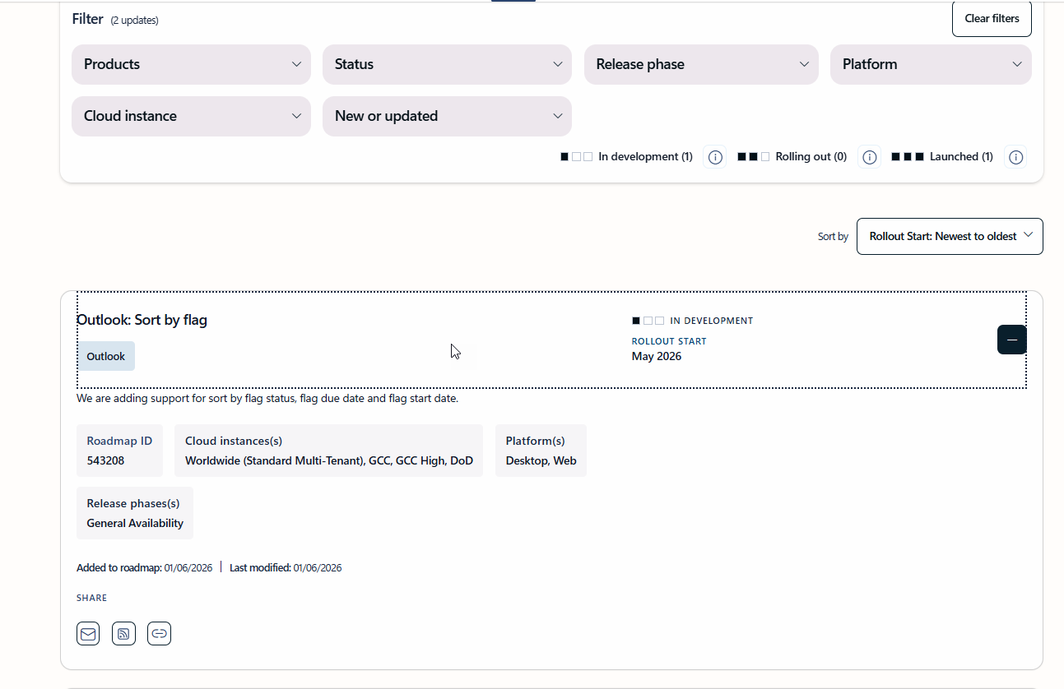Open the New or updated filter
This screenshot has width=1064, height=689.
(x=447, y=116)
